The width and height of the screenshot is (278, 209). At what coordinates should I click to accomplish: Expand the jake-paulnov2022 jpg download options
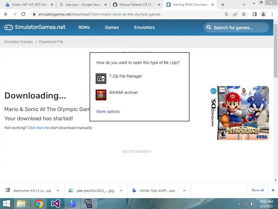(x=121, y=190)
